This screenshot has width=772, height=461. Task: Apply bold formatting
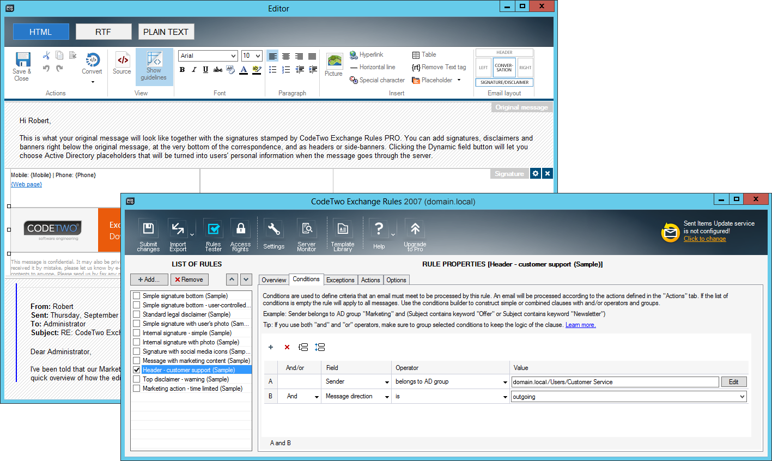(x=182, y=70)
